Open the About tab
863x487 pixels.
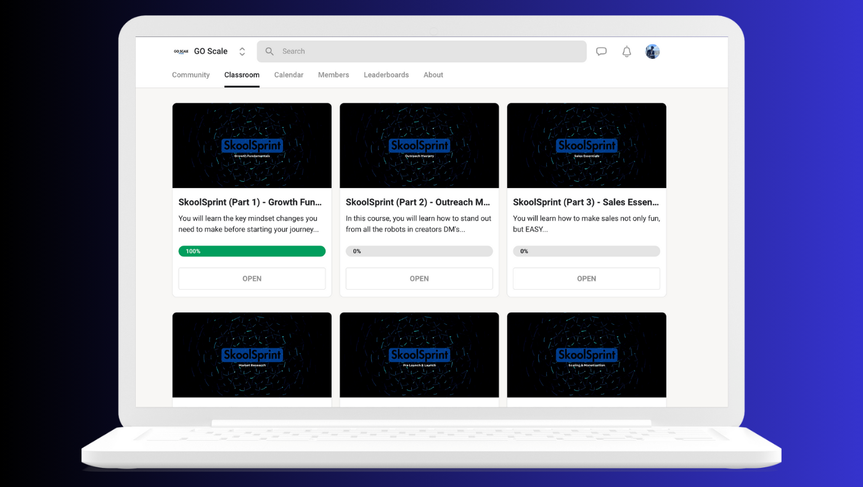(x=433, y=75)
